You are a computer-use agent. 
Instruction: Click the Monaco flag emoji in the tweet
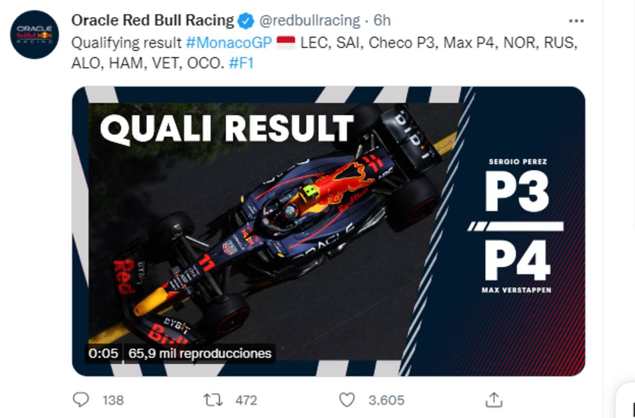coord(286,43)
